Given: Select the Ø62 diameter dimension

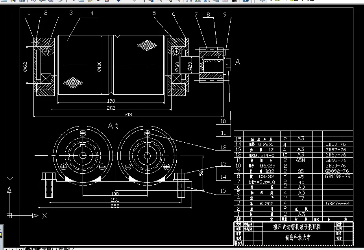Looking at the screenshot, I should click(x=25, y=66).
